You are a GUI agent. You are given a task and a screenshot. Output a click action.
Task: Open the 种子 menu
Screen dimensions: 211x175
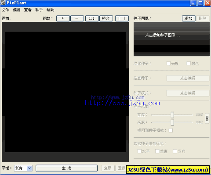39,10
